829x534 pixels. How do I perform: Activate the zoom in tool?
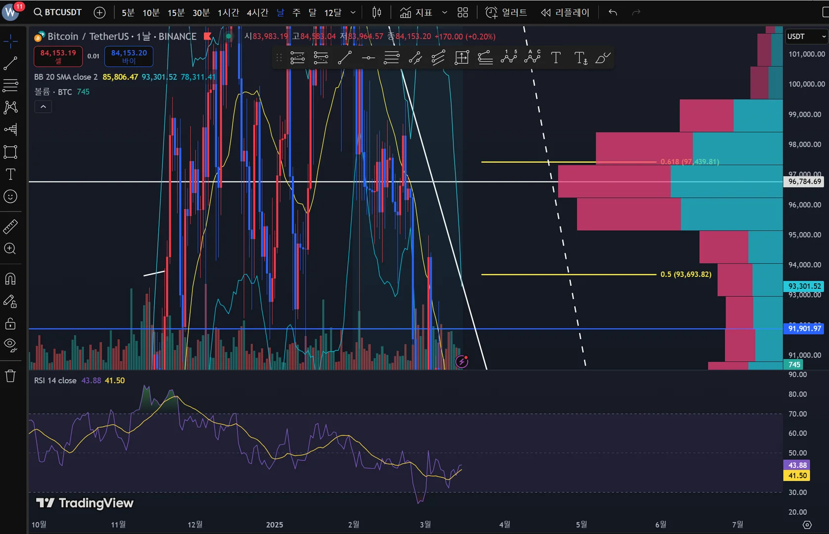10,249
